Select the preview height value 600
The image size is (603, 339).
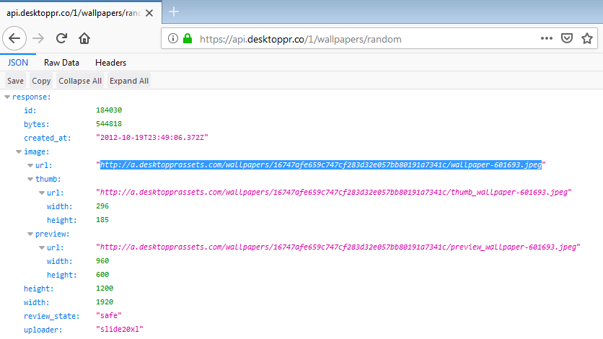point(102,274)
